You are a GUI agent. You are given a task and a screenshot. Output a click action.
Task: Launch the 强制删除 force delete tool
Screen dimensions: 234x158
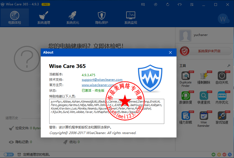coord(204,78)
